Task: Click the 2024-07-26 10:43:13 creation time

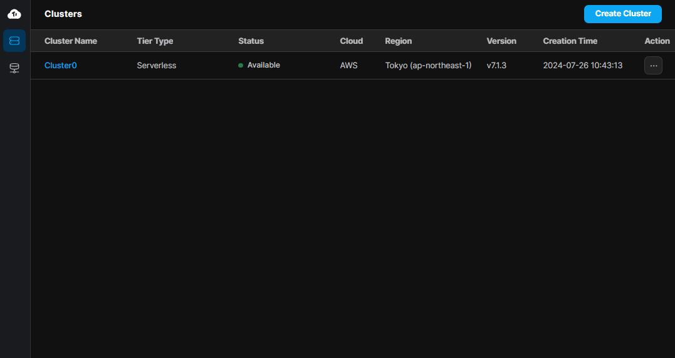Action: pyautogui.click(x=582, y=65)
